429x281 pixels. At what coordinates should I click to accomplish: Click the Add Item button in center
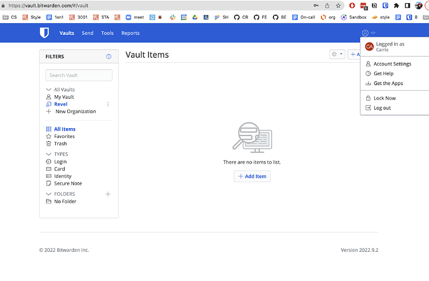(x=252, y=176)
